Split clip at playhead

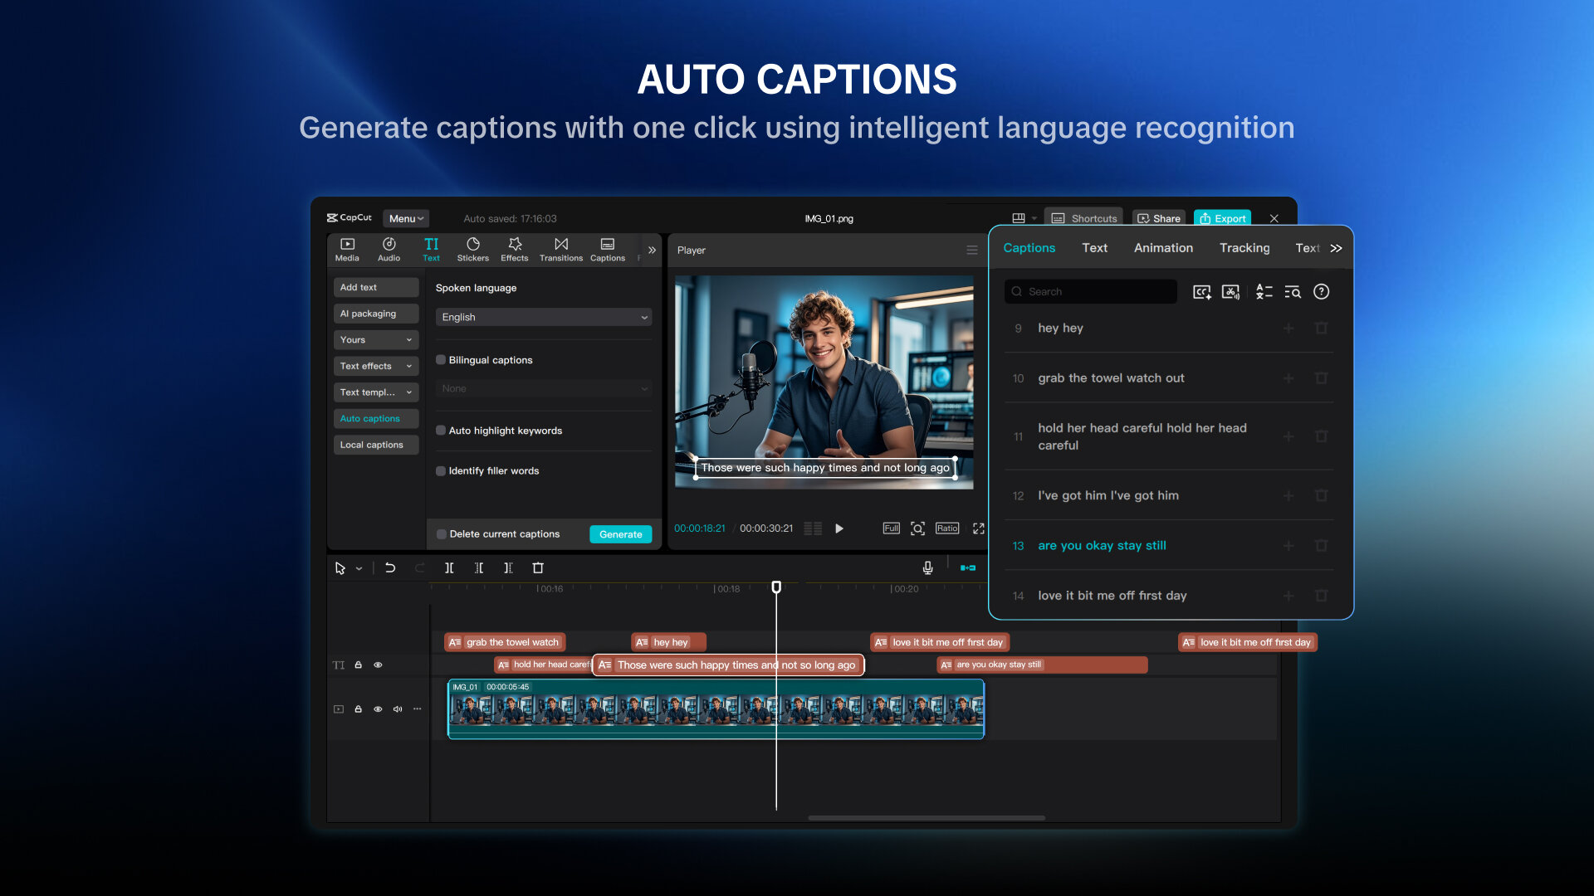coord(449,568)
